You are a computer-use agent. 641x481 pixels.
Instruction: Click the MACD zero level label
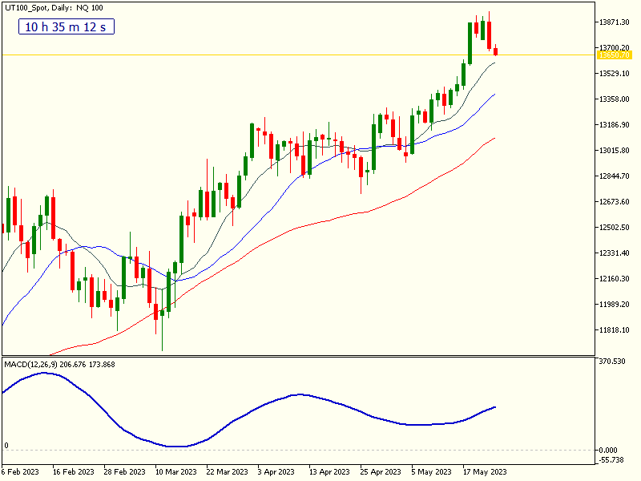6,446
